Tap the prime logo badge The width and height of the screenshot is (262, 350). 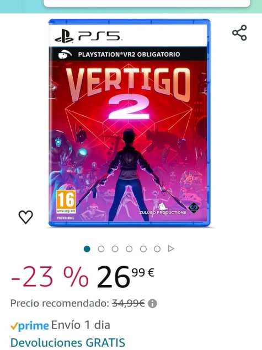click(29, 326)
